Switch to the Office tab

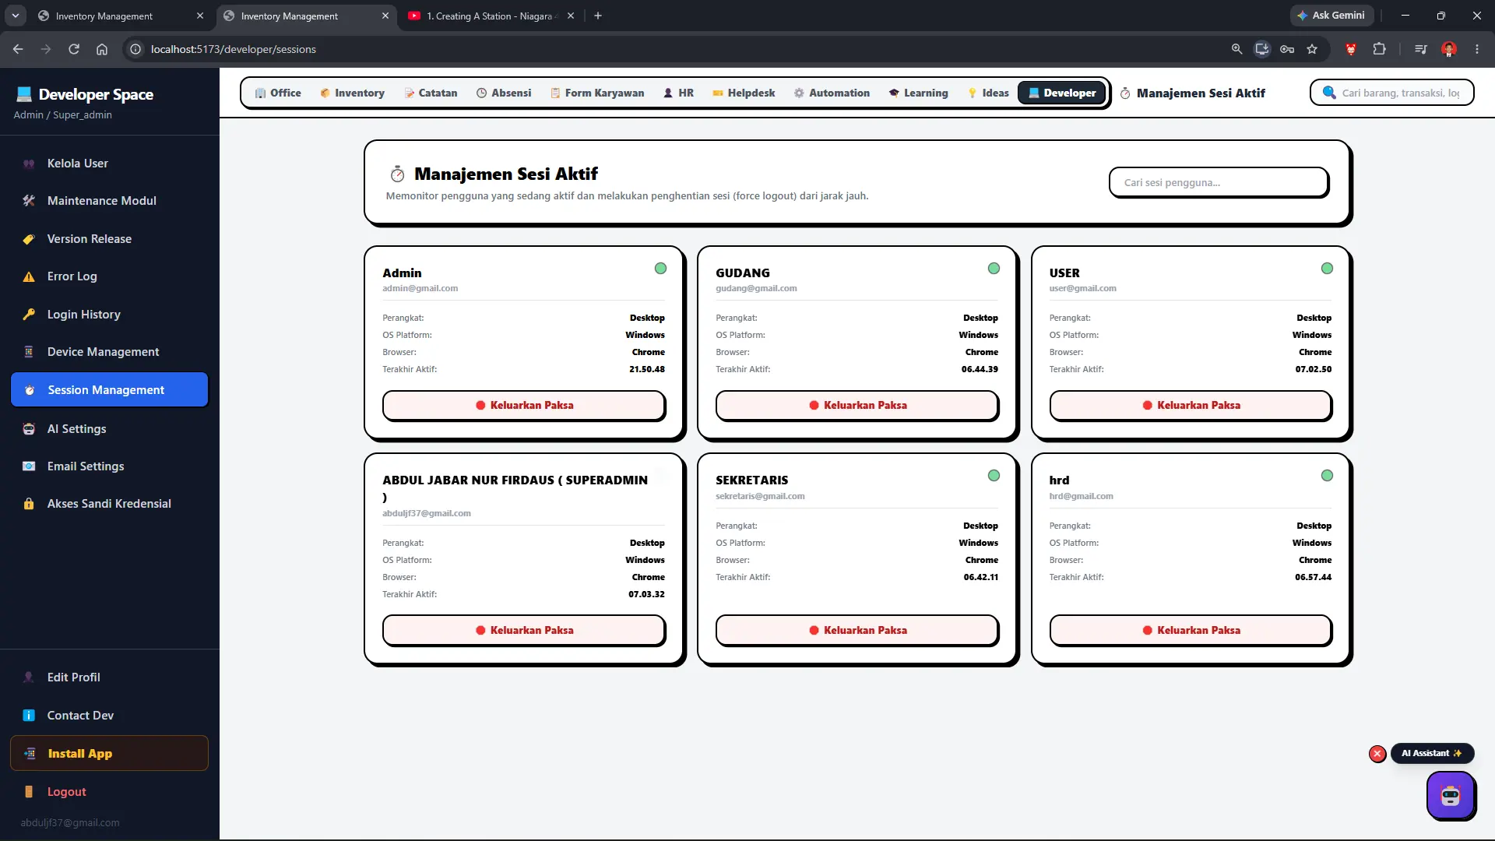point(278,93)
